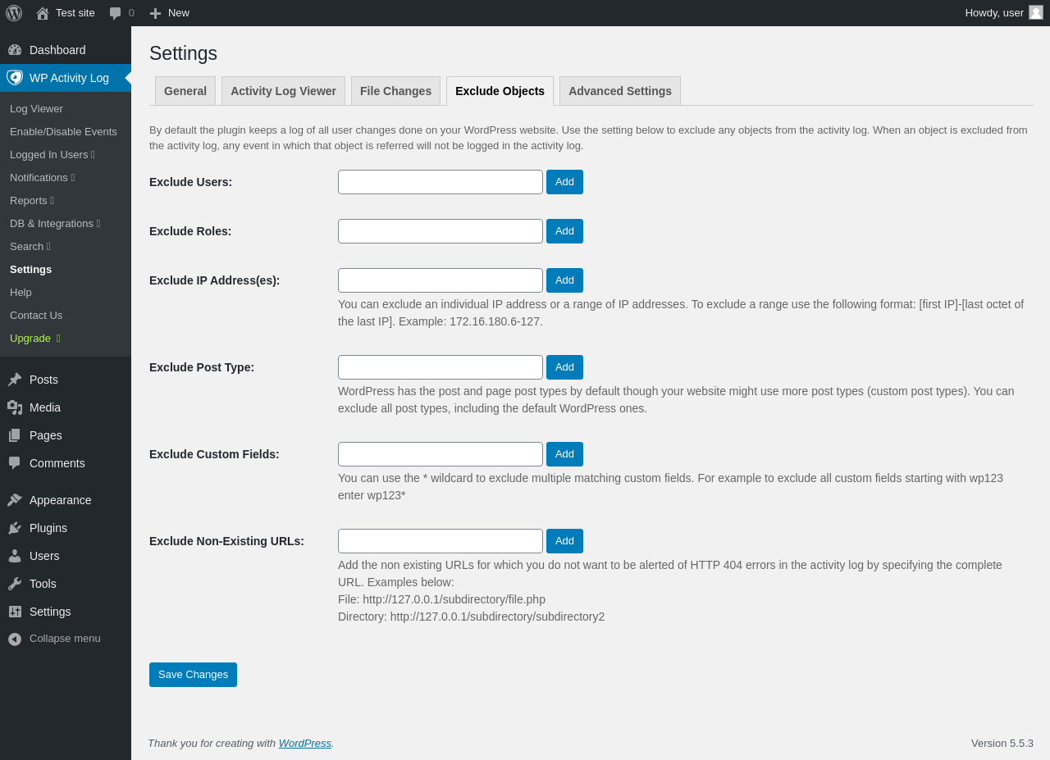The width and height of the screenshot is (1050, 760).
Task: Click the WordPress logo icon
Action: tap(14, 13)
